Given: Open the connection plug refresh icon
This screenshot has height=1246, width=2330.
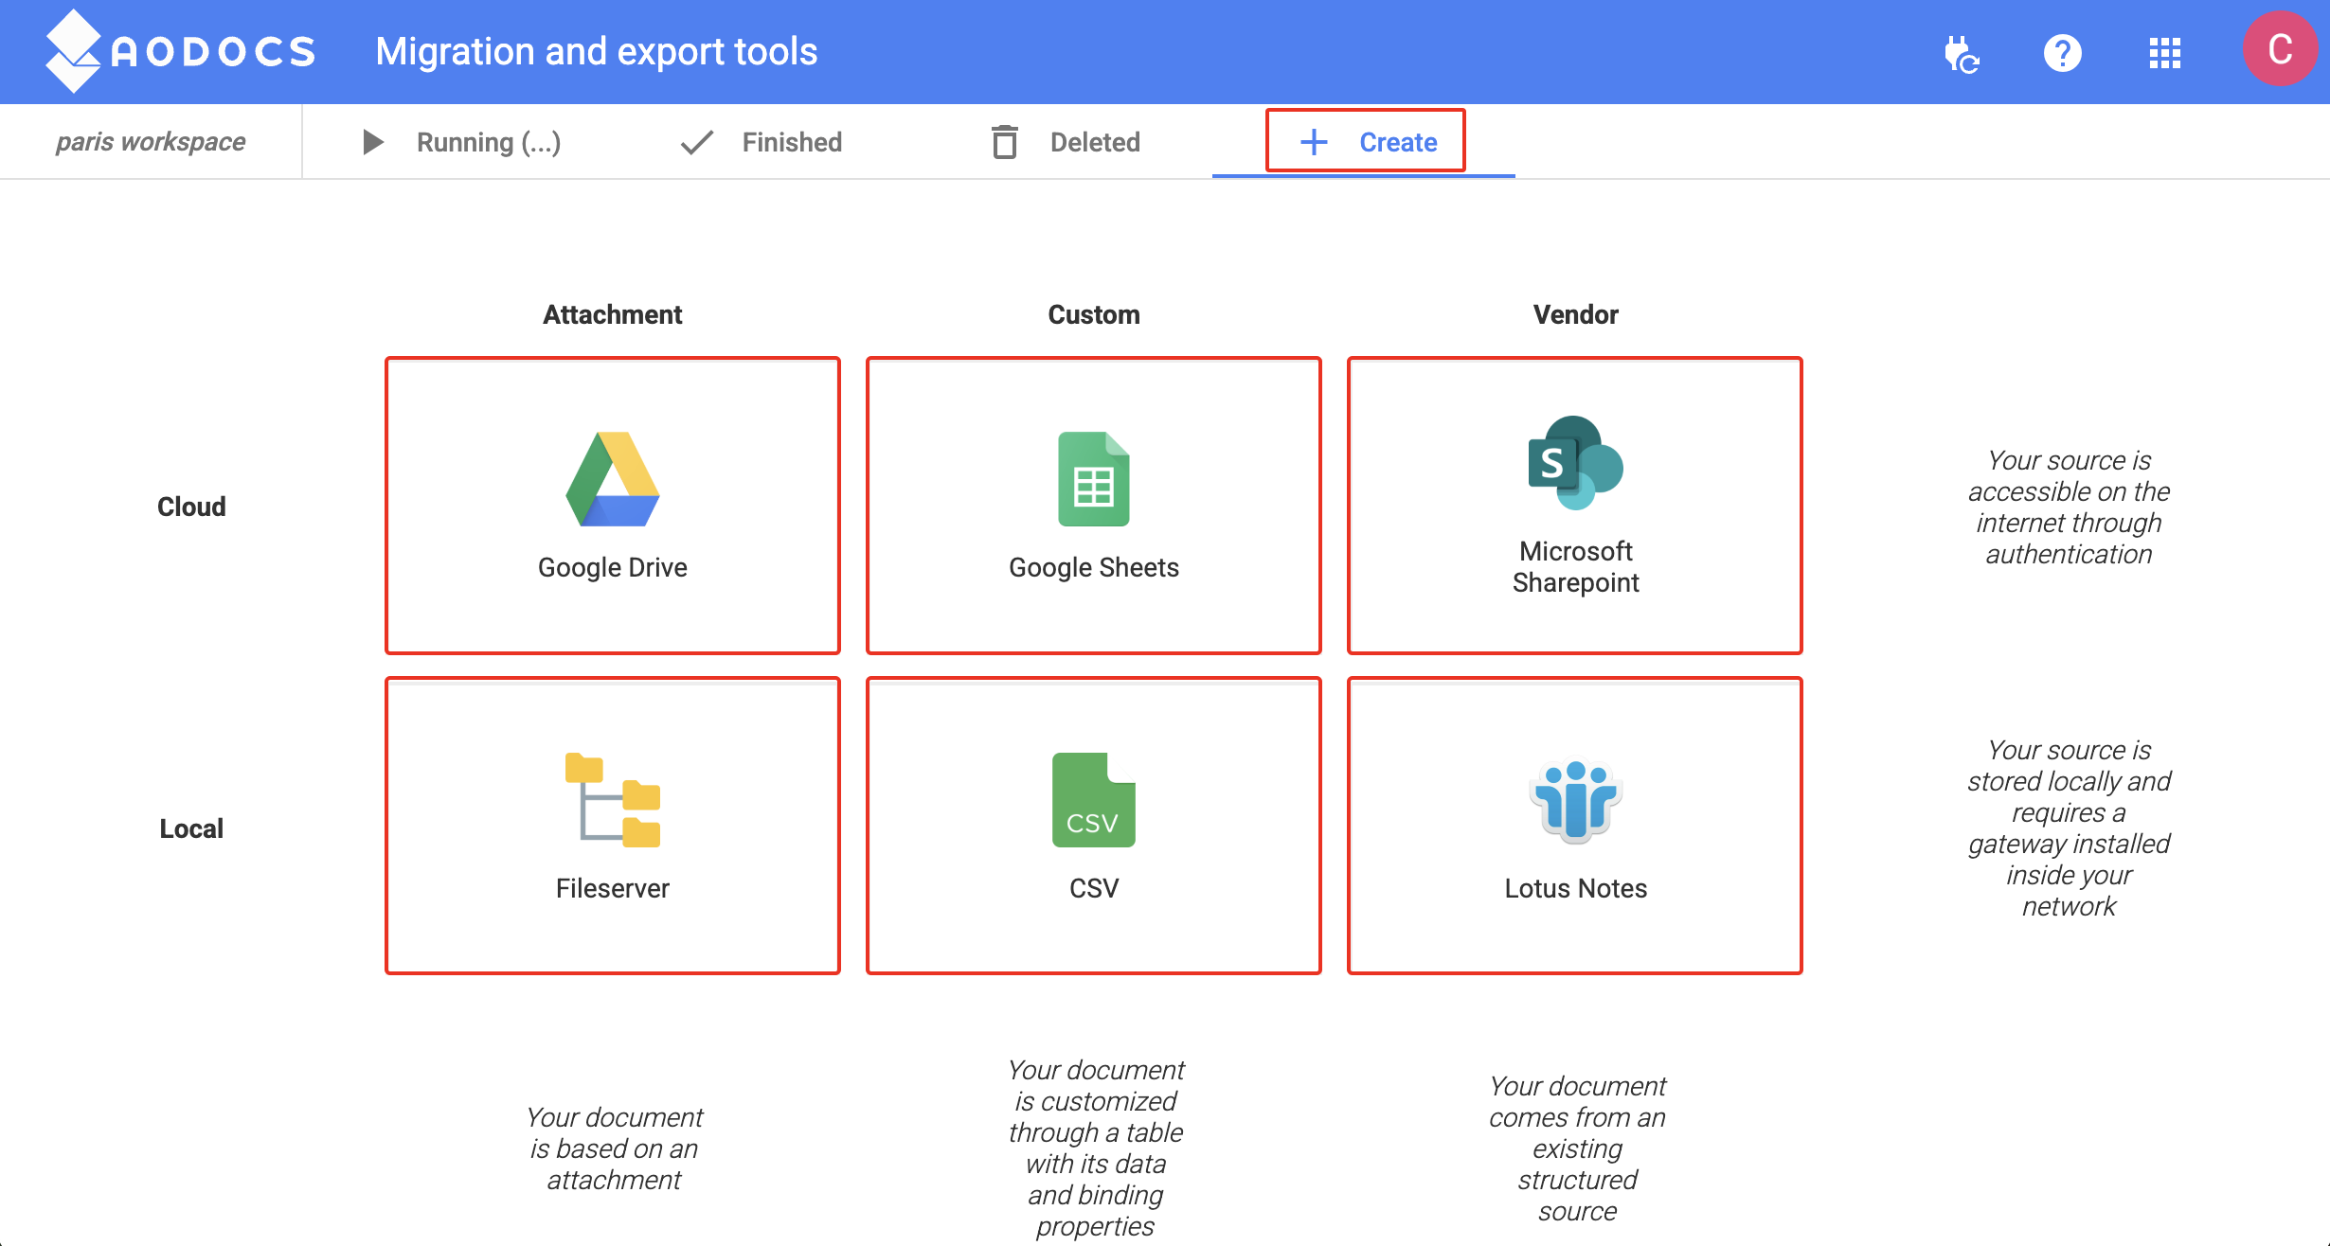Looking at the screenshot, I should tap(1961, 53).
